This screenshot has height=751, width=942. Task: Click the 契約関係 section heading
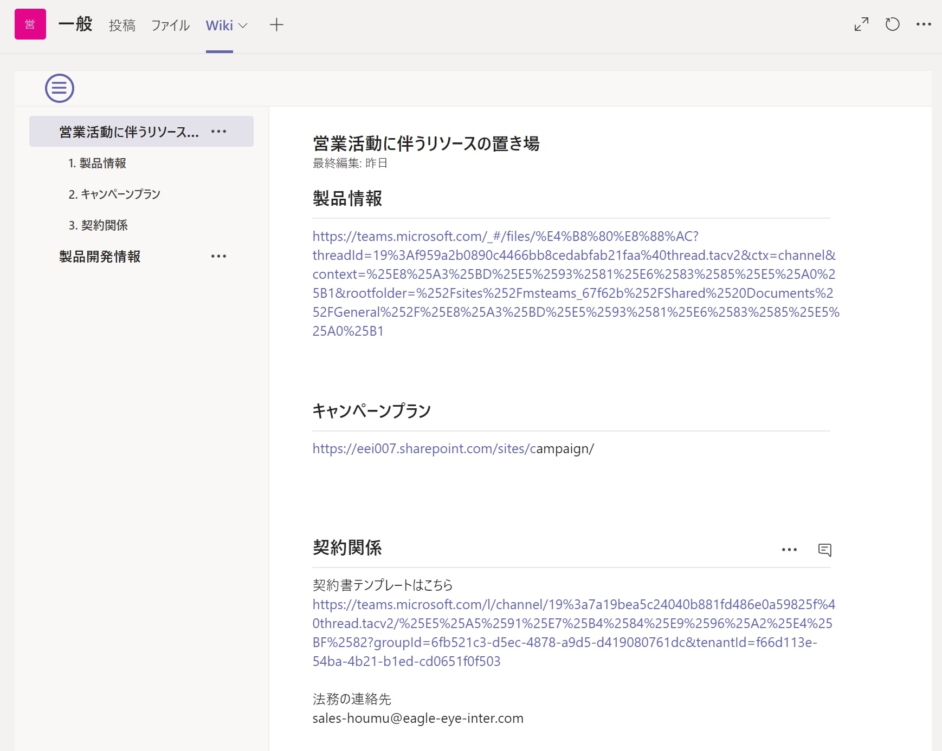pyautogui.click(x=347, y=548)
